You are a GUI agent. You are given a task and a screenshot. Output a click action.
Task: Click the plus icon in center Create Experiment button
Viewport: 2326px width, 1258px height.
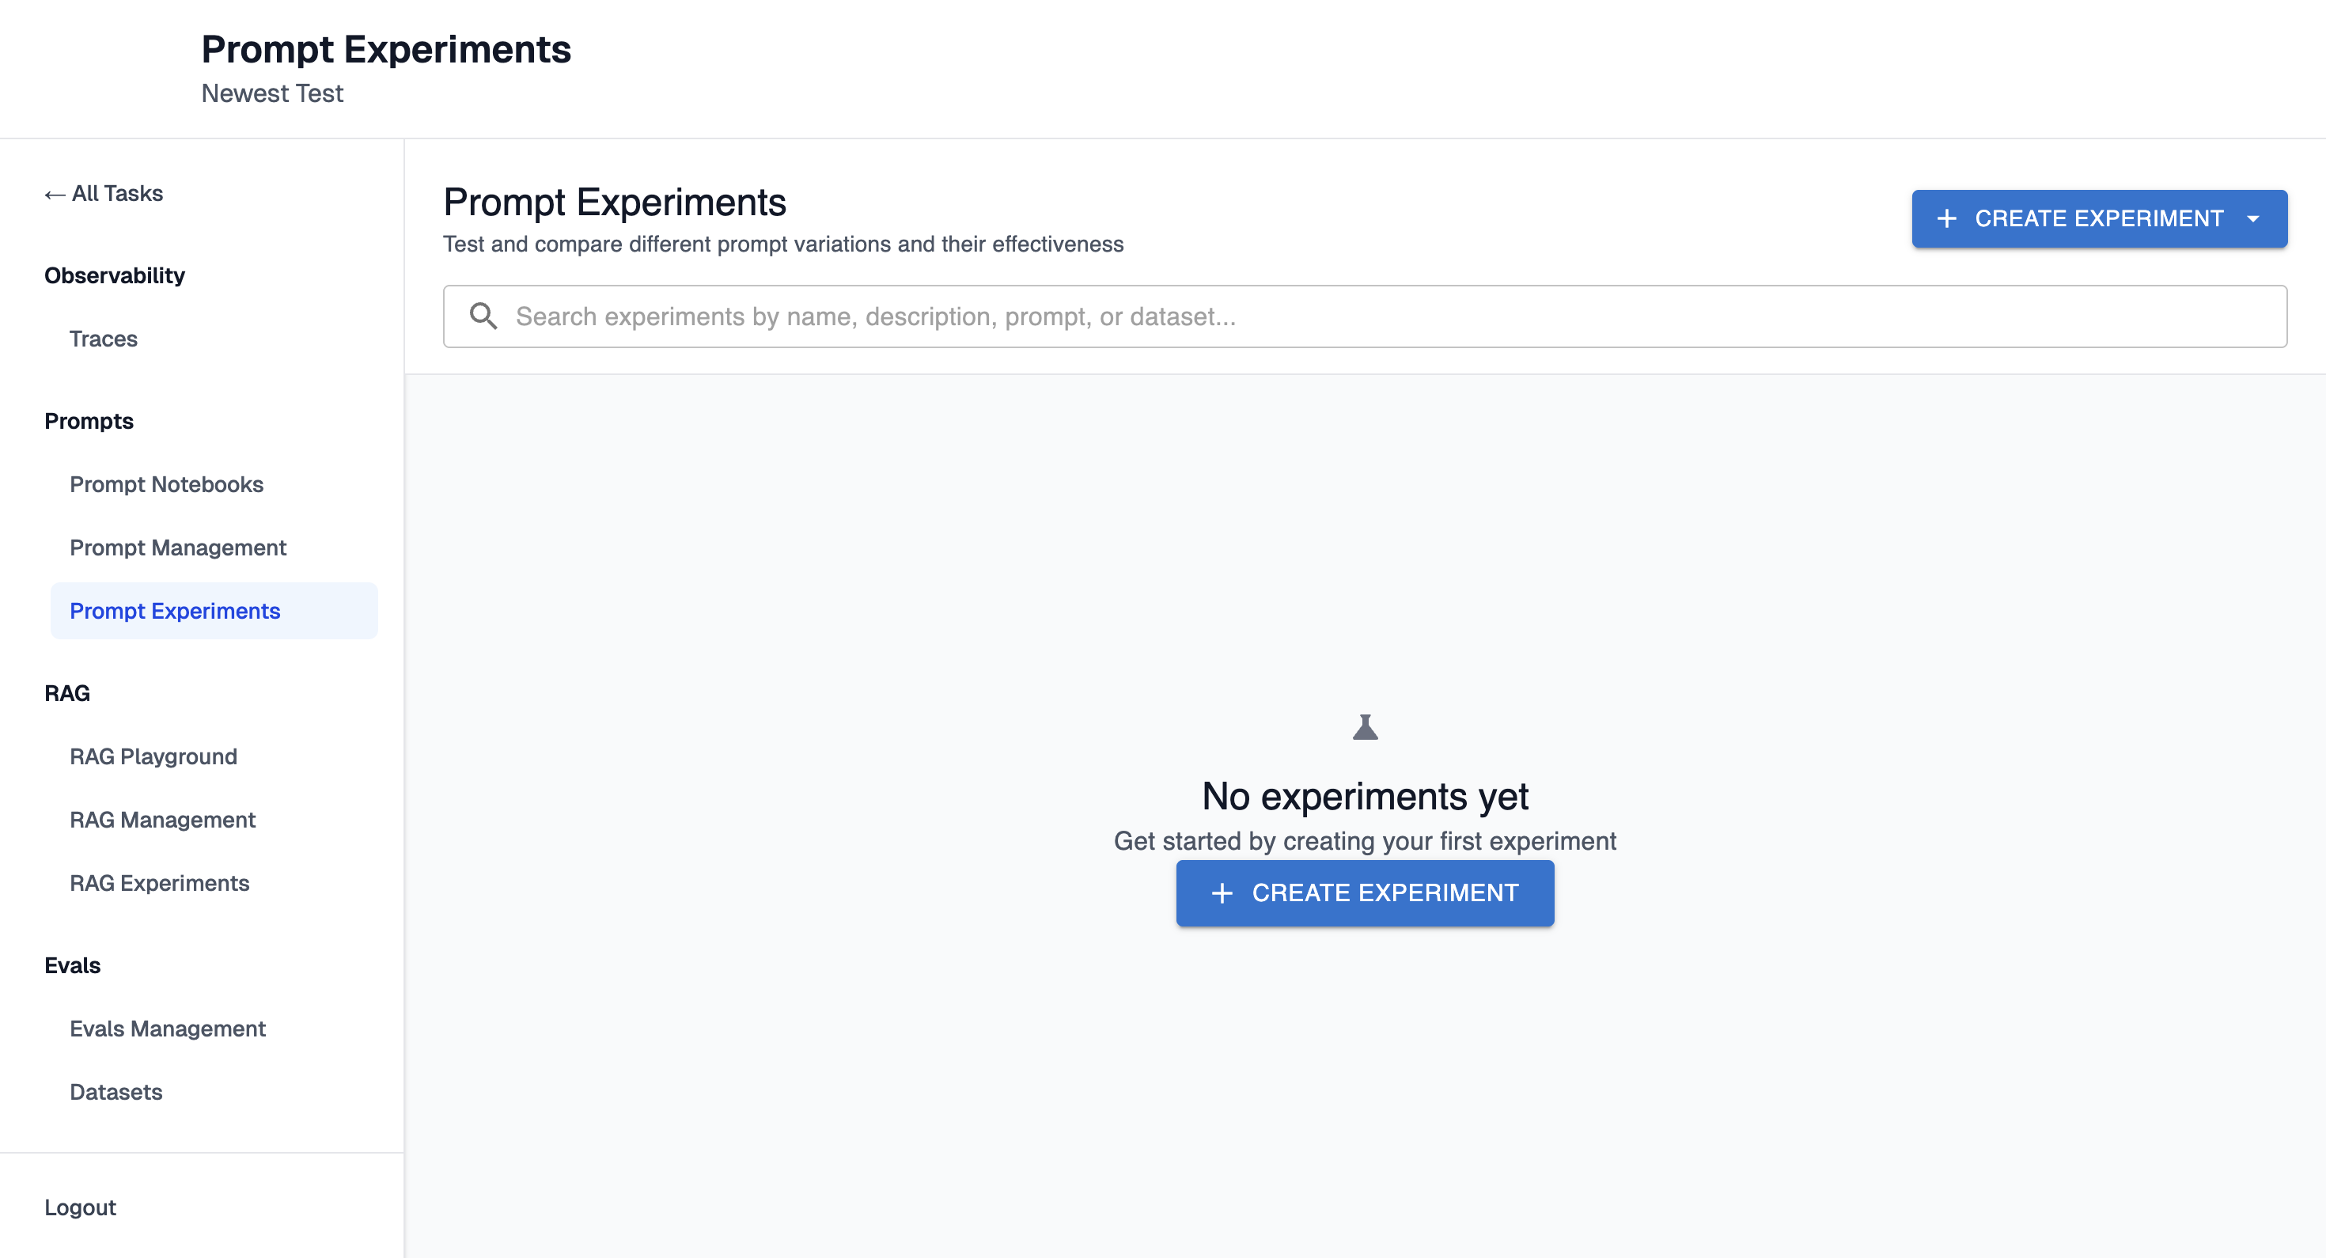(1222, 893)
